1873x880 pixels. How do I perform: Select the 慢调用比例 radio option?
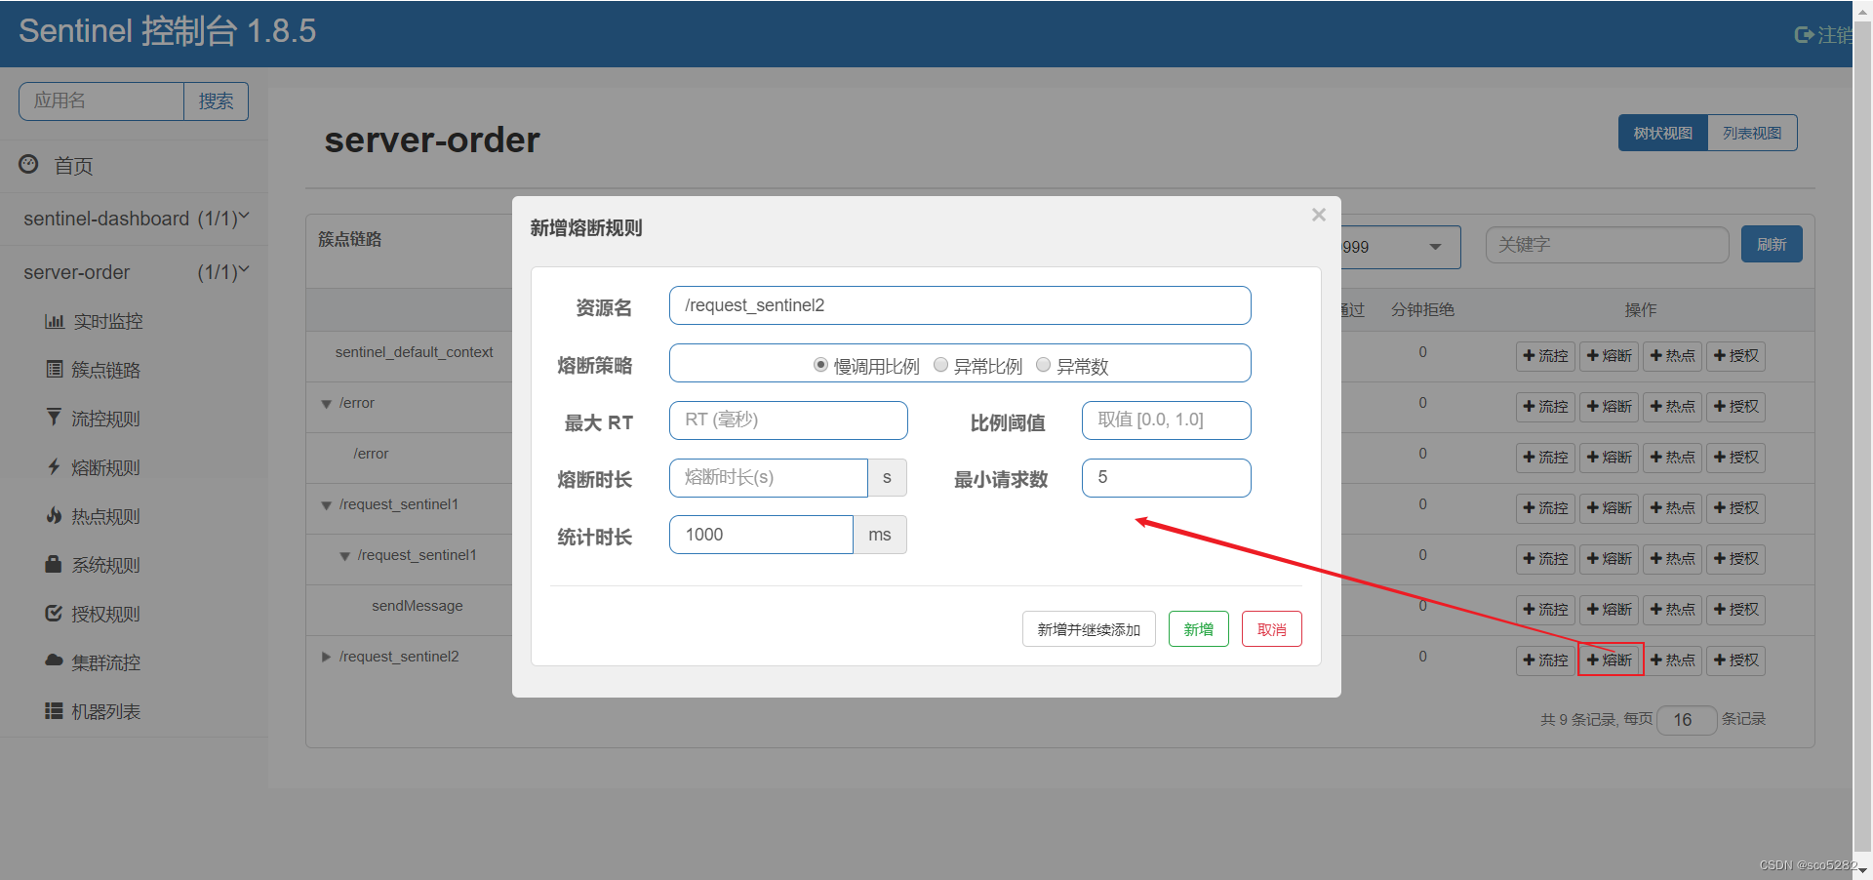pyautogui.click(x=820, y=365)
